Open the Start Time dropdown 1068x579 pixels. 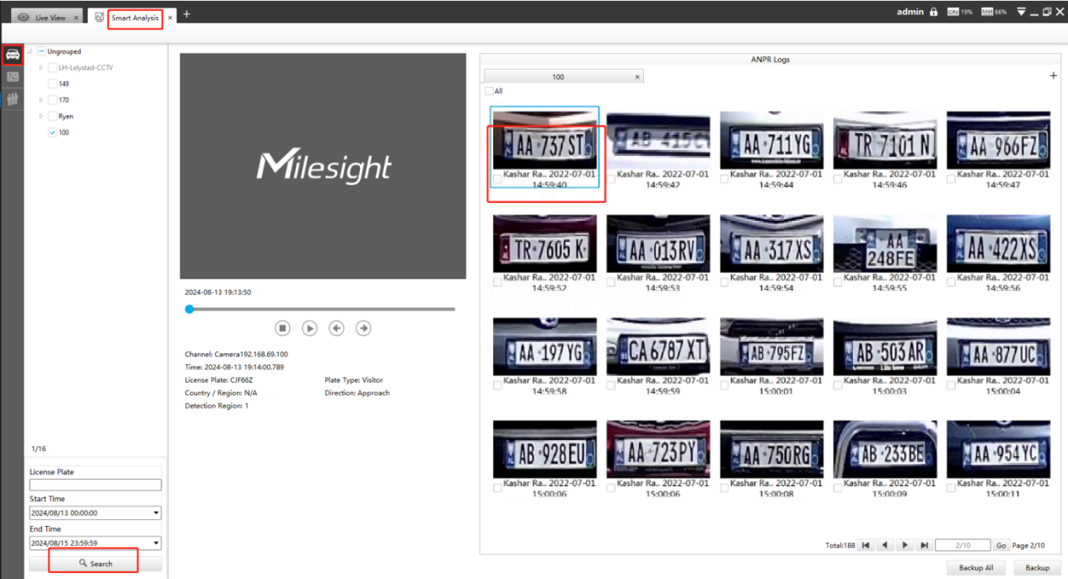pyautogui.click(x=156, y=513)
